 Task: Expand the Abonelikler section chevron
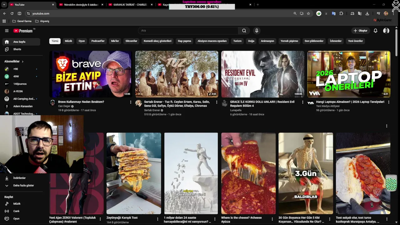(22, 62)
